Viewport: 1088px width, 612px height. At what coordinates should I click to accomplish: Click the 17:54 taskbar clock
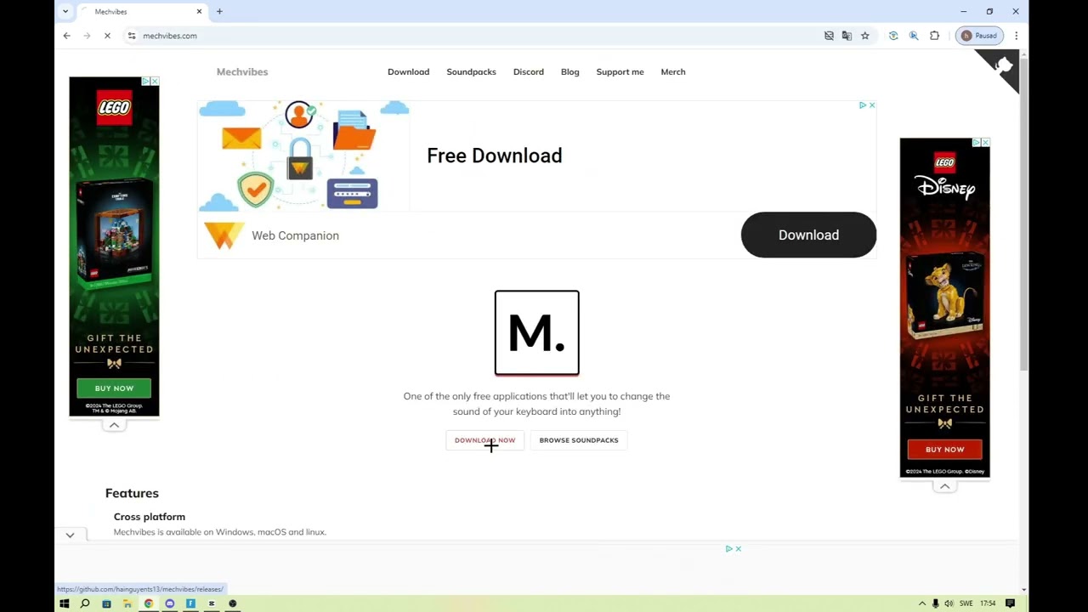point(988,603)
